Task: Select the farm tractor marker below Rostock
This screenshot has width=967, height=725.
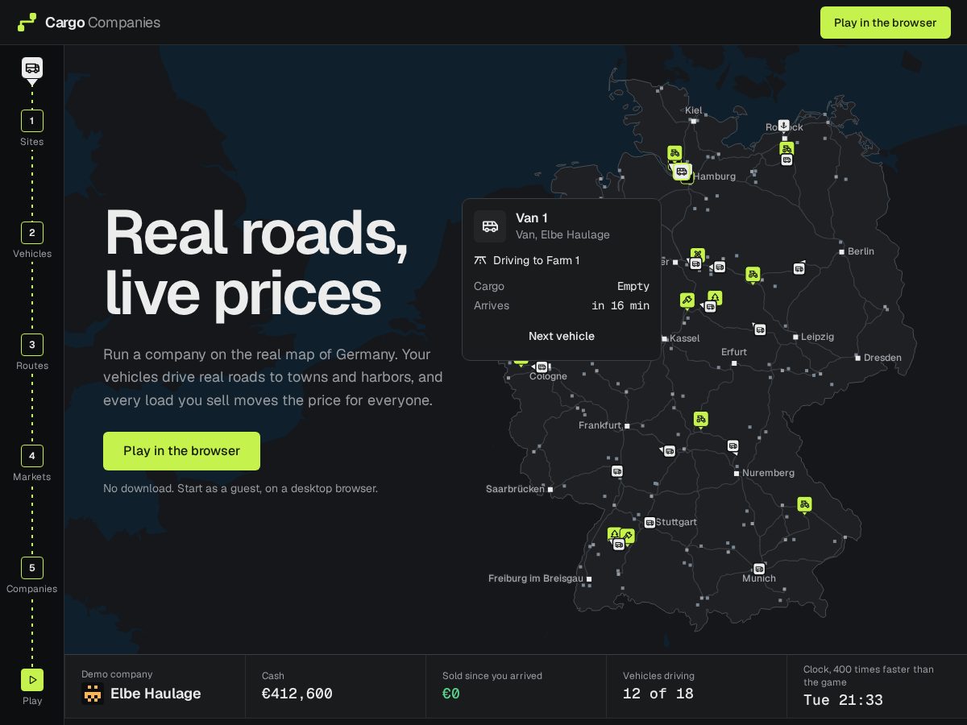Action: pyautogui.click(x=786, y=148)
